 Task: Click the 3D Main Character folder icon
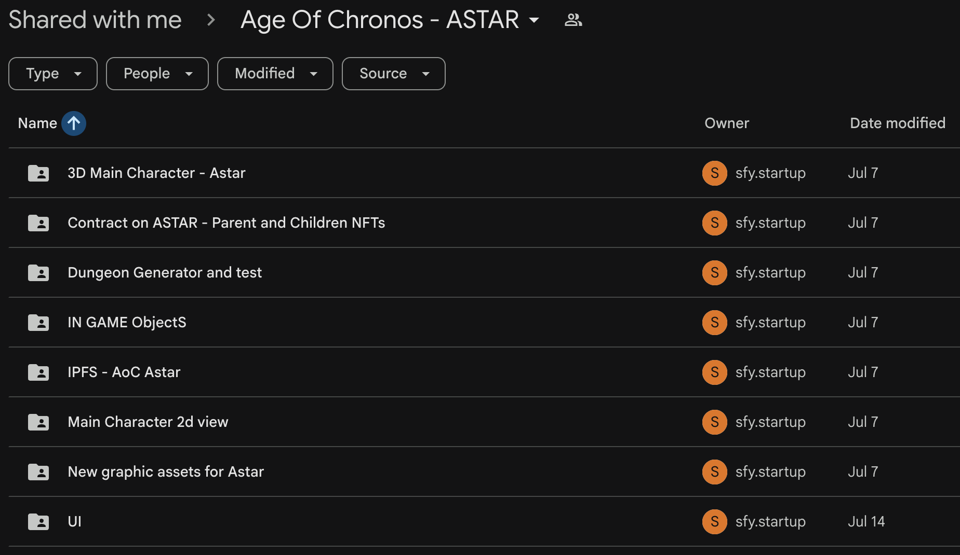coord(38,173)
